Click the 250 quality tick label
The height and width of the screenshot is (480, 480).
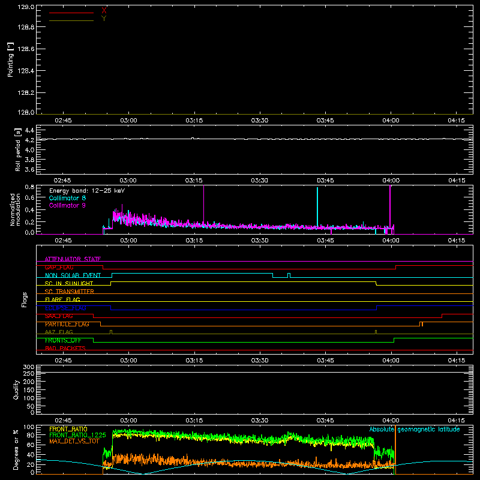tap(28, 374)
